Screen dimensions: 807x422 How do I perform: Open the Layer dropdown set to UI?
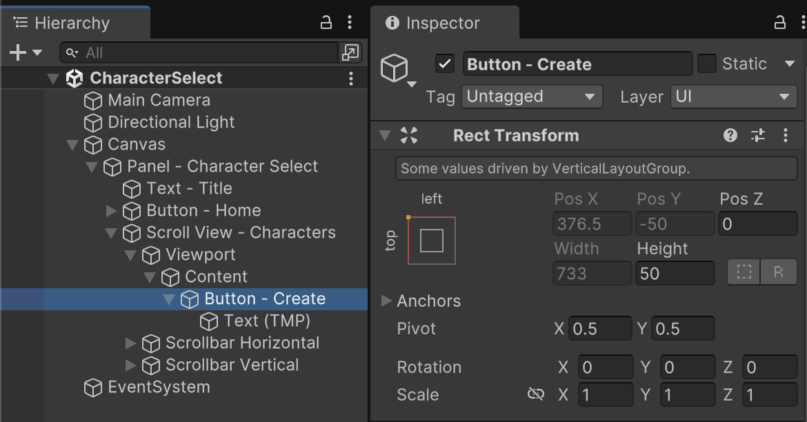pos(733,97)
